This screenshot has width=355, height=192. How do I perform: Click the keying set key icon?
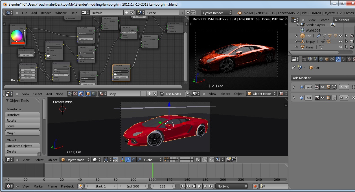(x=262, y=186)
